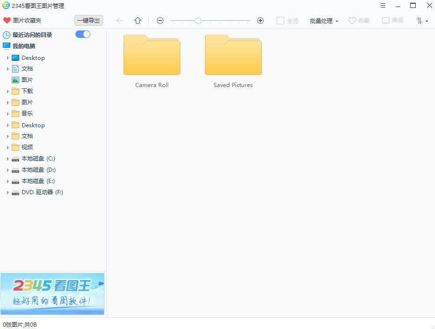This screenshot has width=435, height=329.
Task: Expand DVD 驱动器 (F:)
Action: [8, 192]
